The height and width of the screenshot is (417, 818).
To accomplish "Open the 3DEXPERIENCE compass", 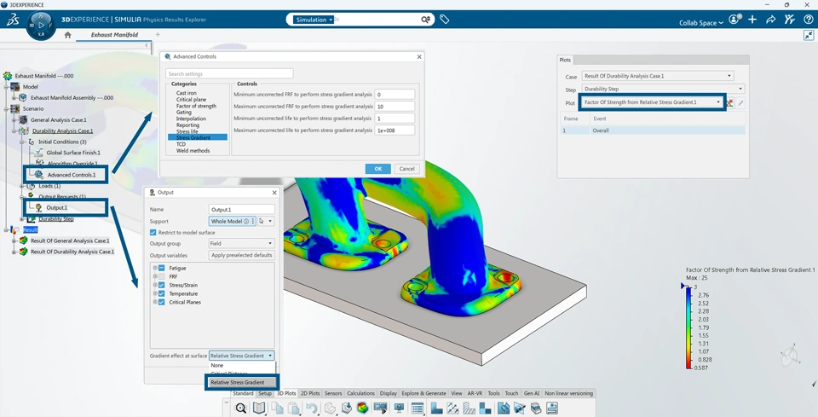I will pyautogui.click(x=41, y=25).
